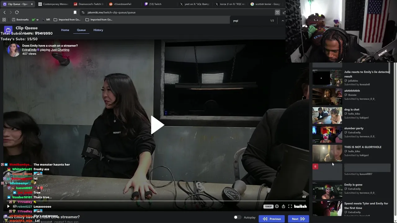Click the ExtraEmily streamer avatar

pos(14,50)
